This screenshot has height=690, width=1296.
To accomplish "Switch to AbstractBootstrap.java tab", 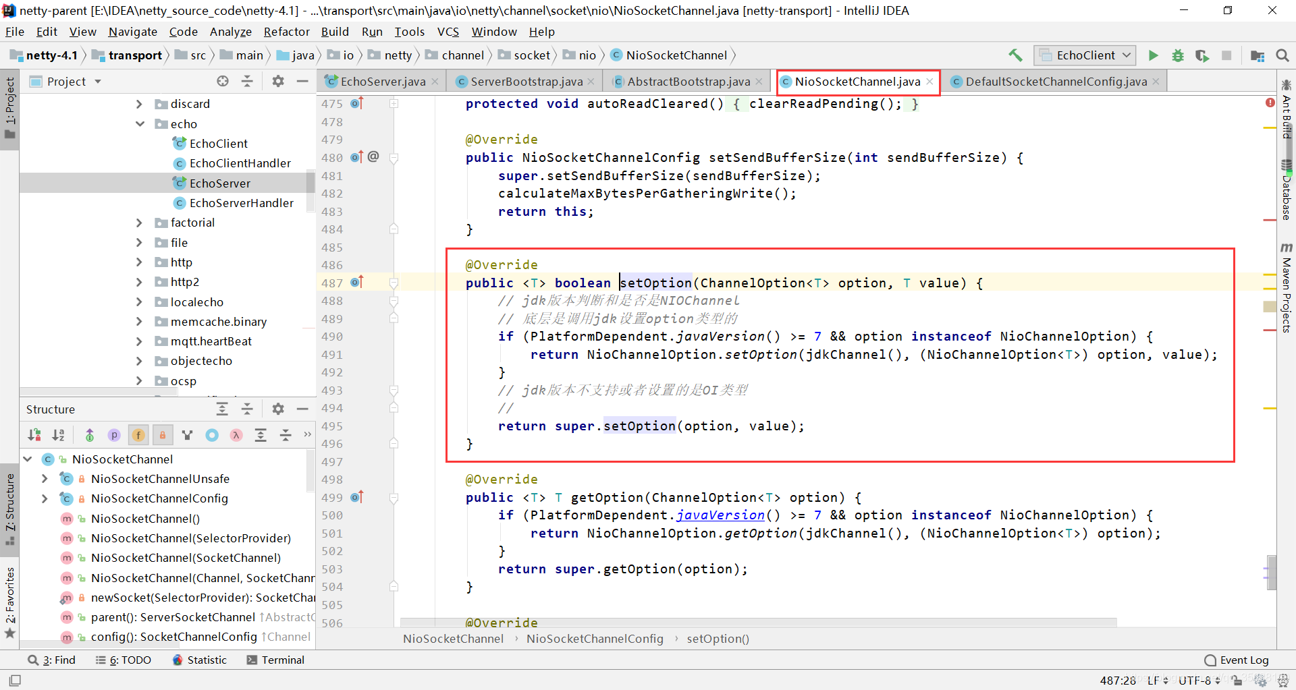I will [688, 81].
